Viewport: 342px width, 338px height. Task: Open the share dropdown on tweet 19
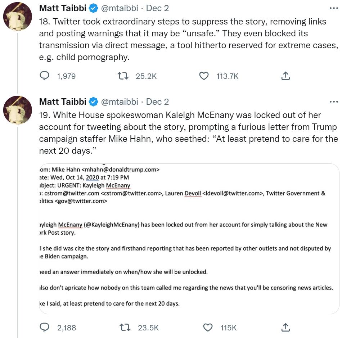pyautogui.click(x=285, y=328)
